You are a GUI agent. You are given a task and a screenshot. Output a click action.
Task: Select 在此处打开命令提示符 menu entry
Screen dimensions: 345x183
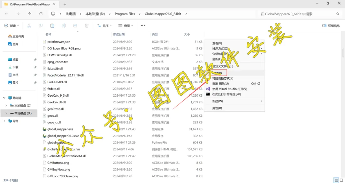coord(234,94)
